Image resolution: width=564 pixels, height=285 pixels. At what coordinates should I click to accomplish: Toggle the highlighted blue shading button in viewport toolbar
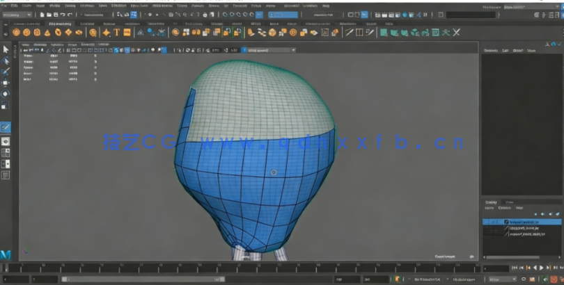click(118, 50)
